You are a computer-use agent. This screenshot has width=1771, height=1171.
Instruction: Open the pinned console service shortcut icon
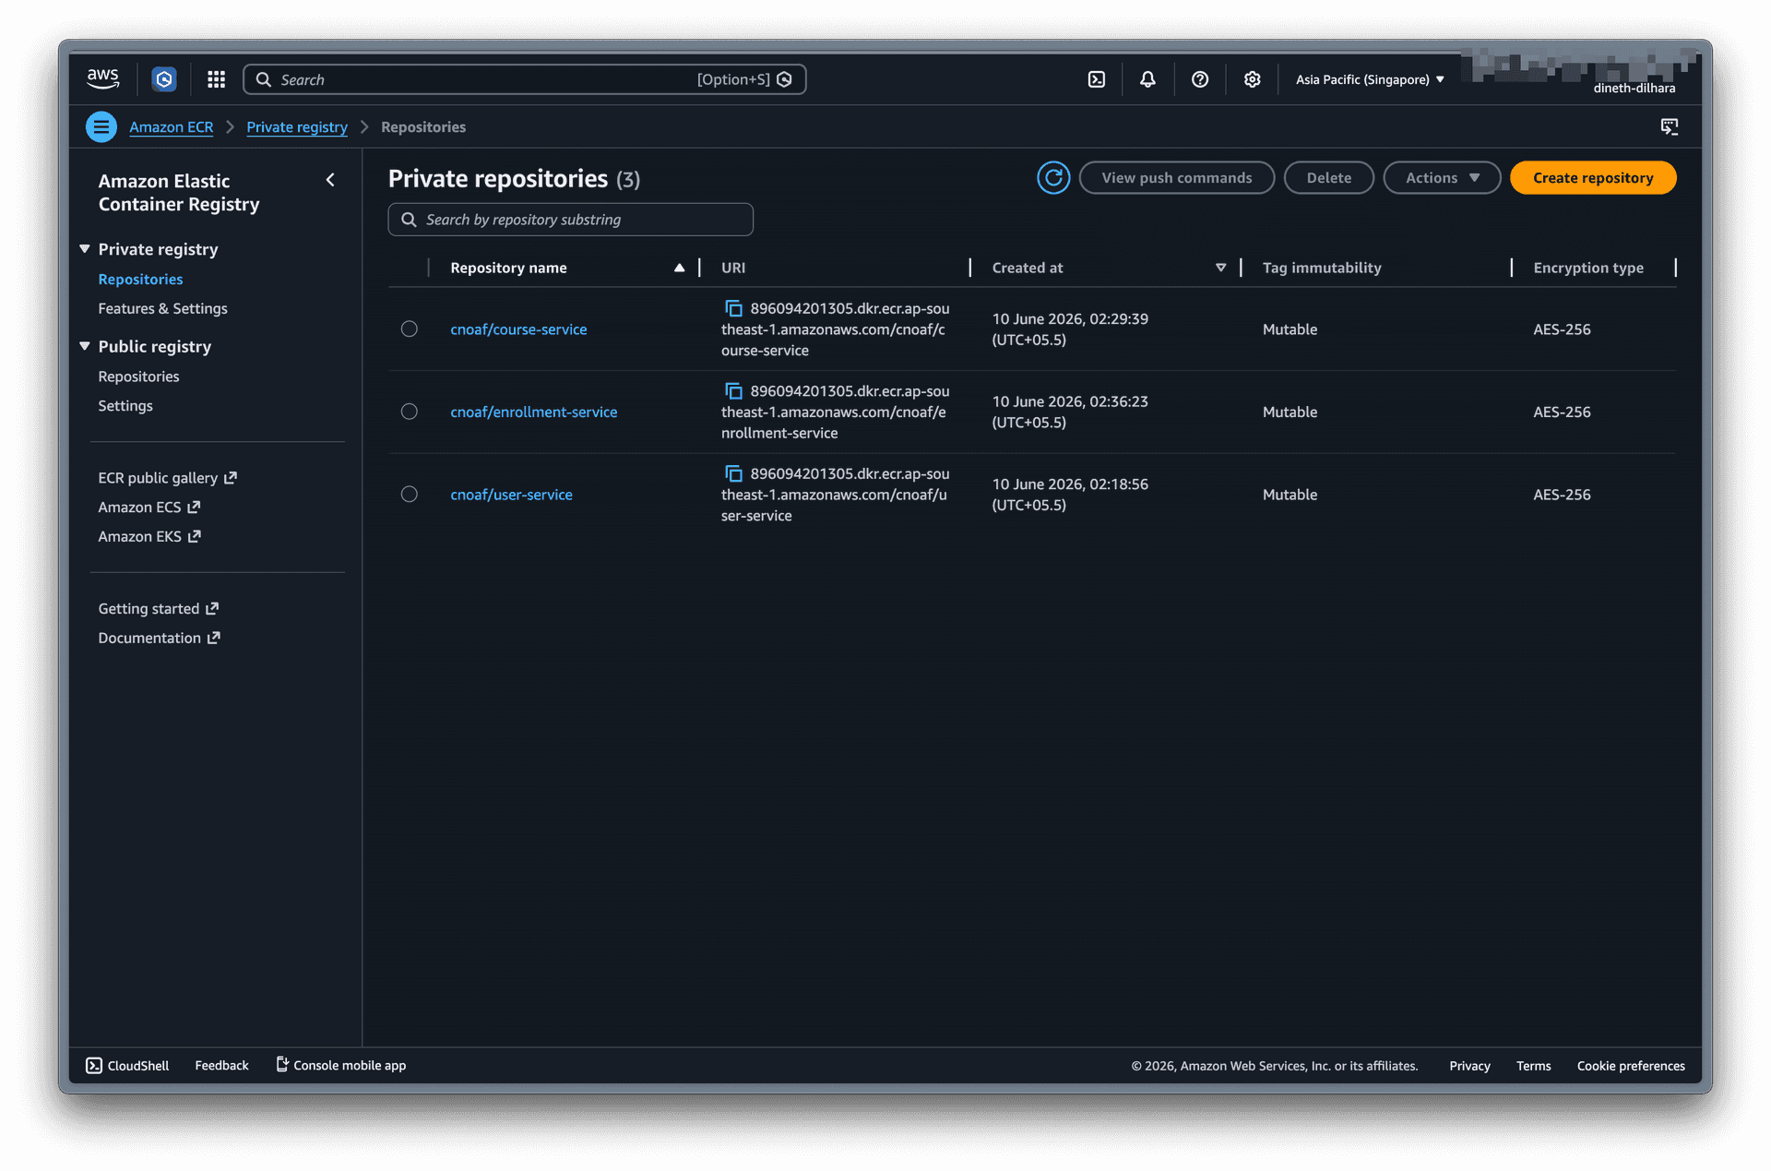164,79
